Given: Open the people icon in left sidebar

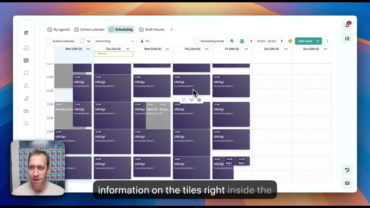Looking at the screenshot, I should (26, 86).
